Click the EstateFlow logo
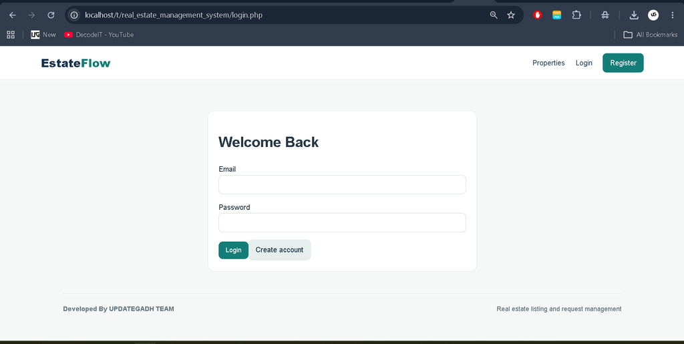This screenshot has height=344, width=684. tap(76, 63)
